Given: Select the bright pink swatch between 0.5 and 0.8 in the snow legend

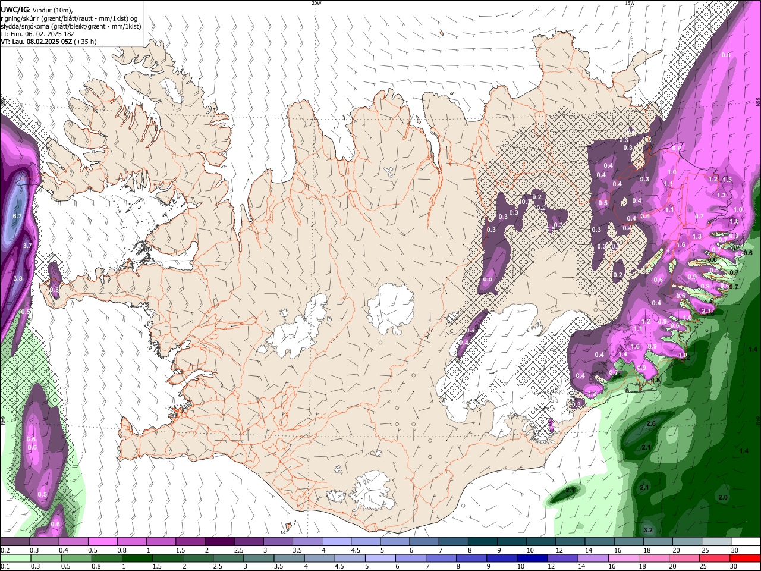Looking at the screenshot, I should click(x=102, y=542).
